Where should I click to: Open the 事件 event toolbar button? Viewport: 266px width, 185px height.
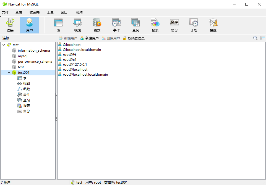coord(116,25)
